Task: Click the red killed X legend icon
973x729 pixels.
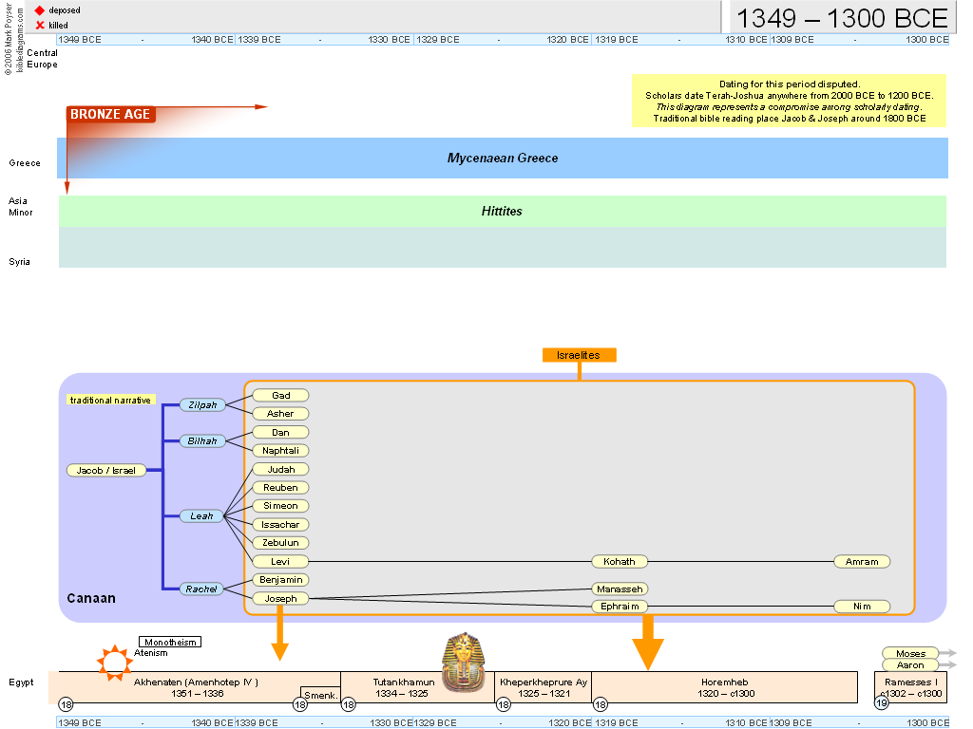Action: point(40,25)
